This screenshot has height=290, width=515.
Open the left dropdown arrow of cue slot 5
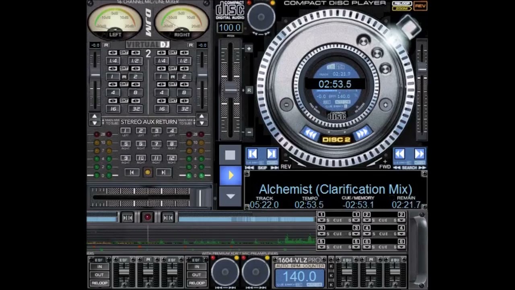[x=321, y=247]
